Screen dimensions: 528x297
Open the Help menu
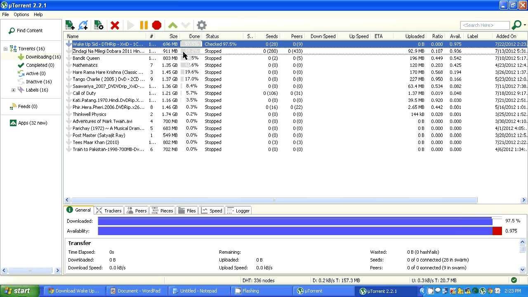[x=38, y=14]
